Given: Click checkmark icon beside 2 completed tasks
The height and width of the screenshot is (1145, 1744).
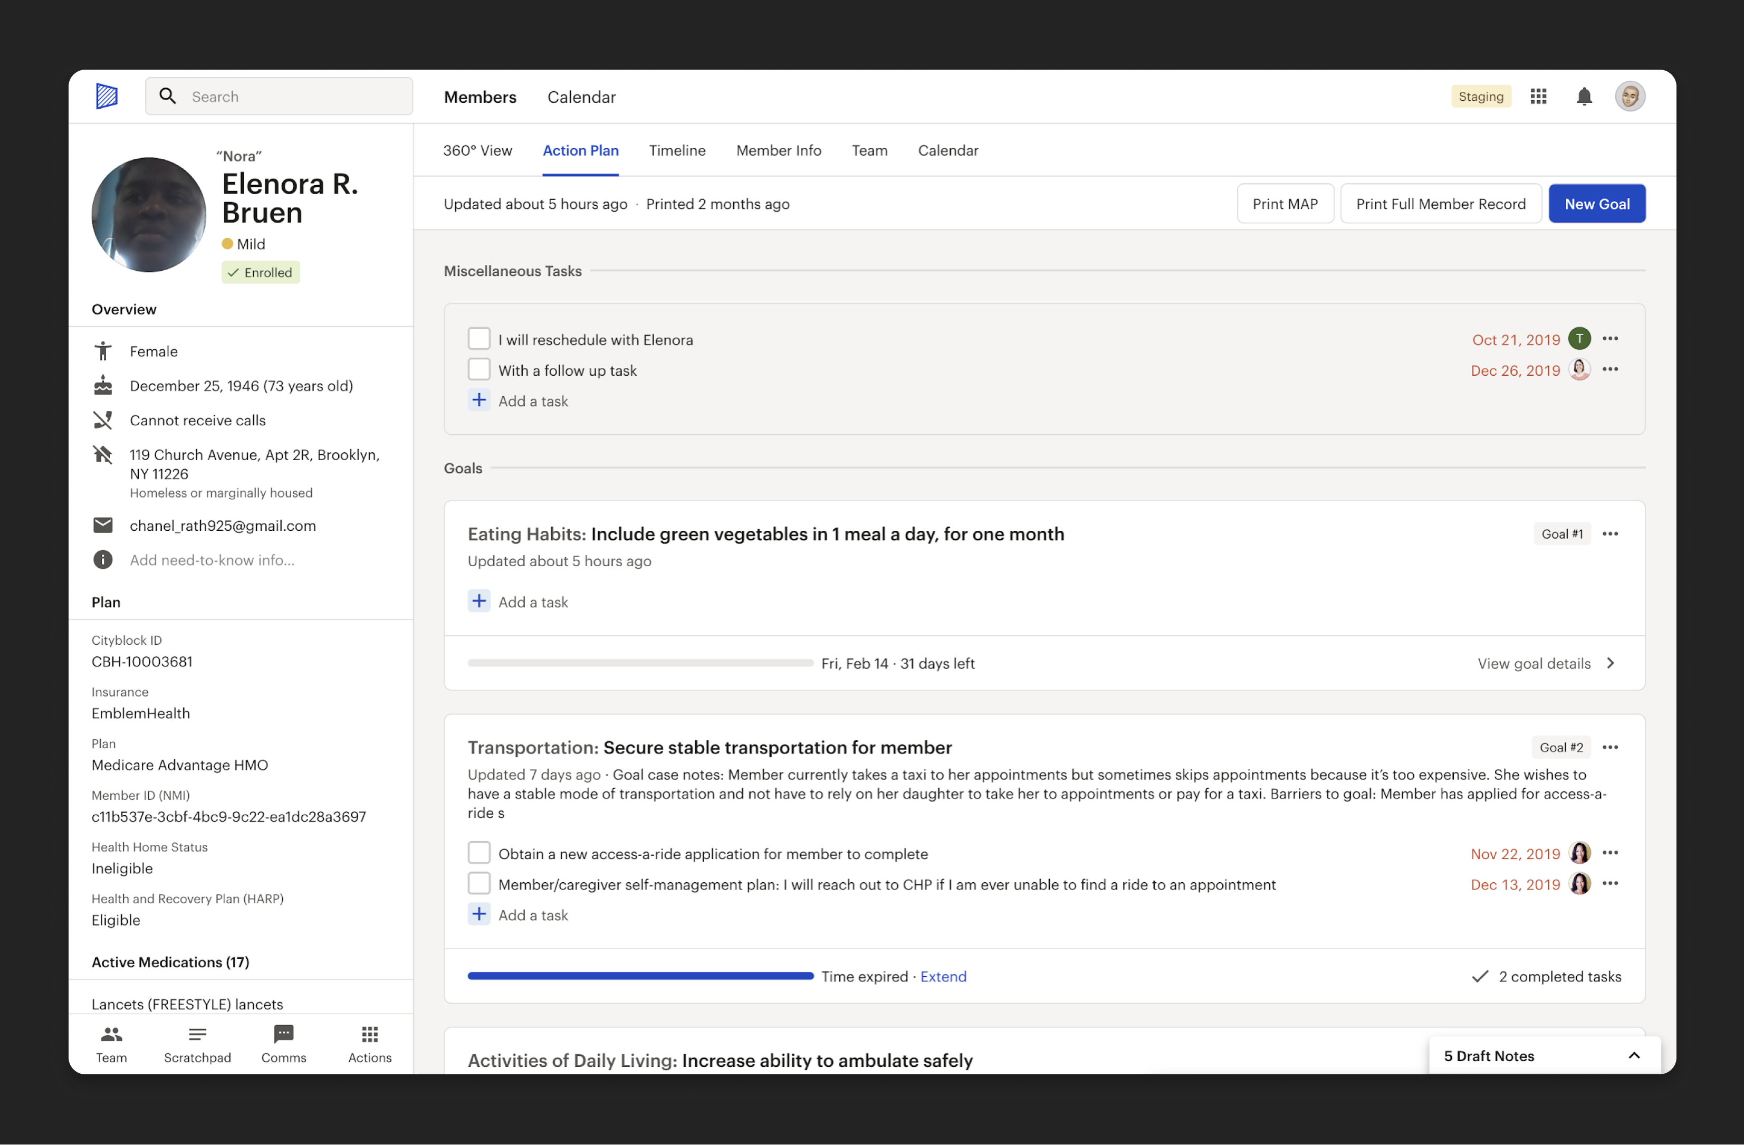Looking at the screenshot, I should tap(1480, 976).
